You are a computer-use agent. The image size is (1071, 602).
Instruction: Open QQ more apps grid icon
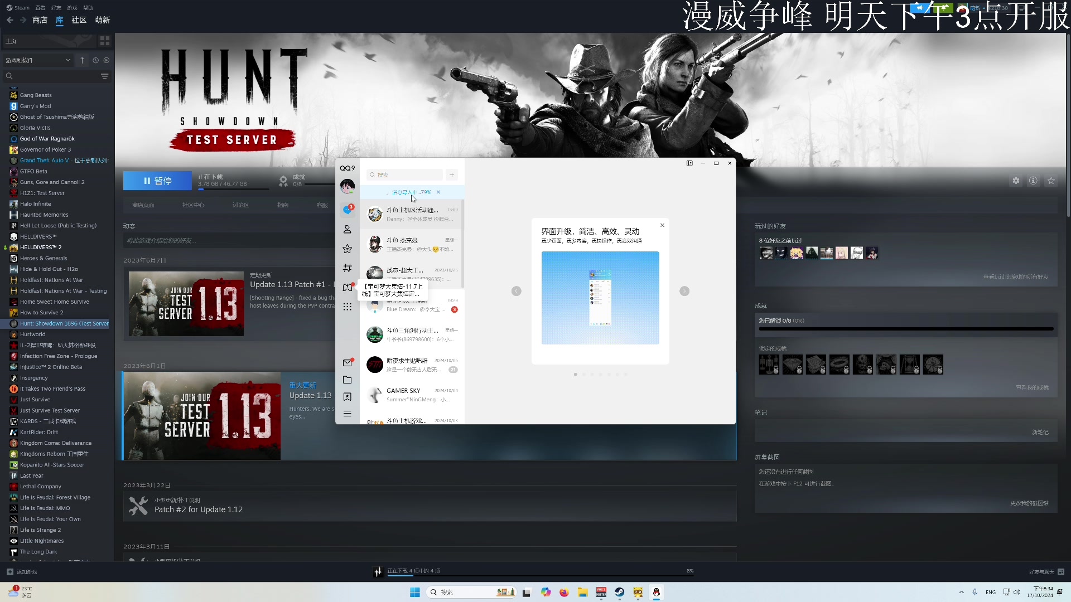coord(347,307)
